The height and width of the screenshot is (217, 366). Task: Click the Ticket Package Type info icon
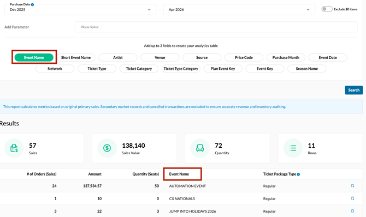point(298,174)
